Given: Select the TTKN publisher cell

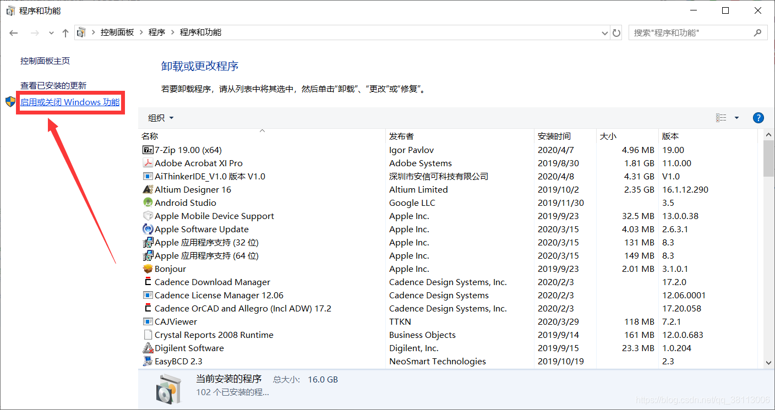Looking at the screenshot, I should [400, 321].
